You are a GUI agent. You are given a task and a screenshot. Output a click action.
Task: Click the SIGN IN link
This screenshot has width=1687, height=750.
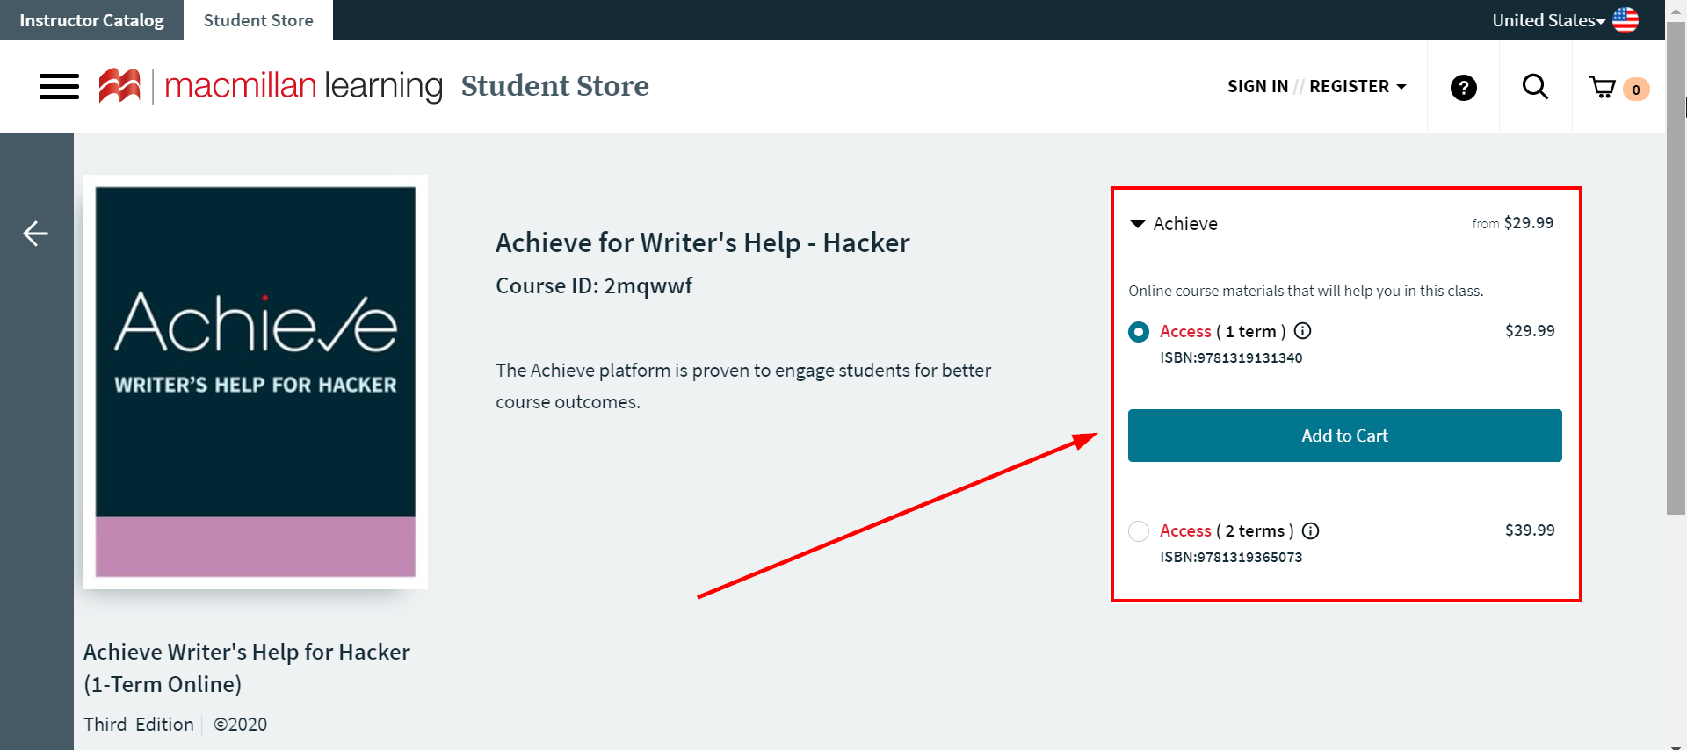click(x=1258, y=86)
